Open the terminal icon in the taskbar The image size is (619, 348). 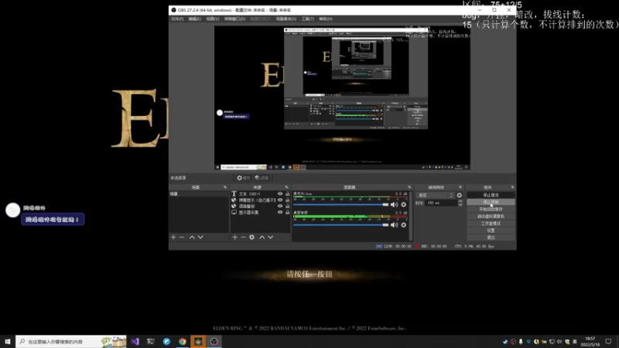pyautogui.click(x=151, y=341)
